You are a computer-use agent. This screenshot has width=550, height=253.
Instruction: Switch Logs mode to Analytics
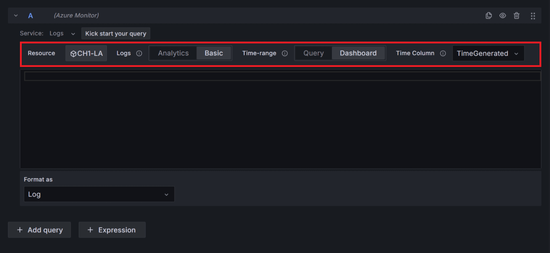tap(173, 53)
